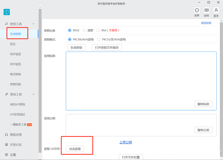Click the 点击获取 CSR button

coord(75,149)
